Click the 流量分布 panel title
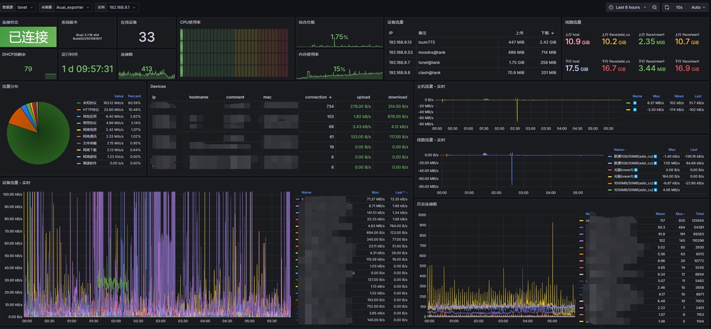Image resolution: width=711 pixels, height=329 pixels. pyautogui.click(x=10, y=87)
